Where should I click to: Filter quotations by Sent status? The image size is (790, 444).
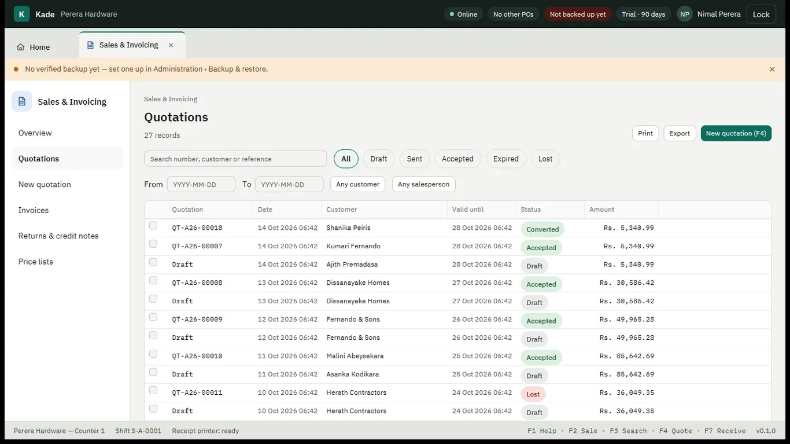[415, 159]
